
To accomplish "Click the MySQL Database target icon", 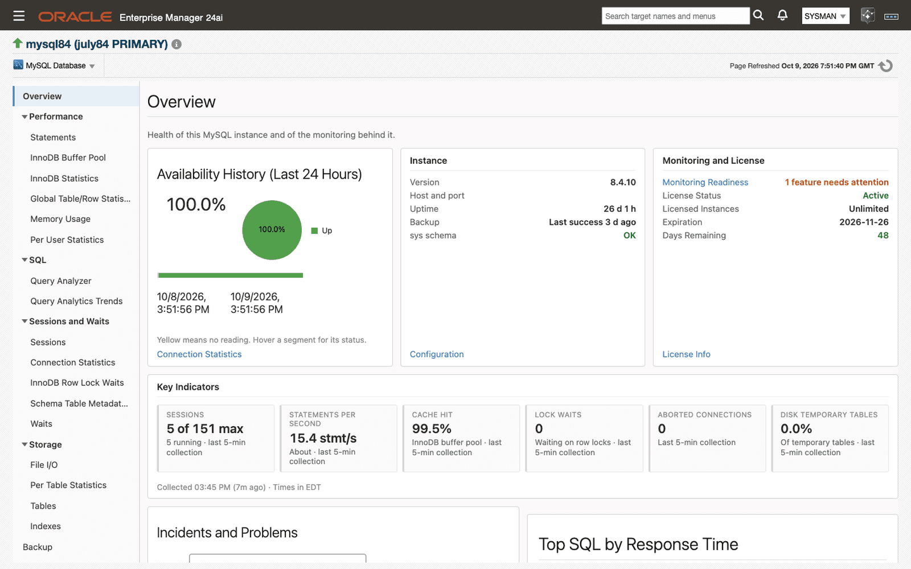I will click(x=18, y=65).
